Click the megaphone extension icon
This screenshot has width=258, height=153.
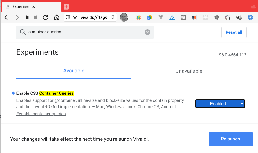coord(194,17)
